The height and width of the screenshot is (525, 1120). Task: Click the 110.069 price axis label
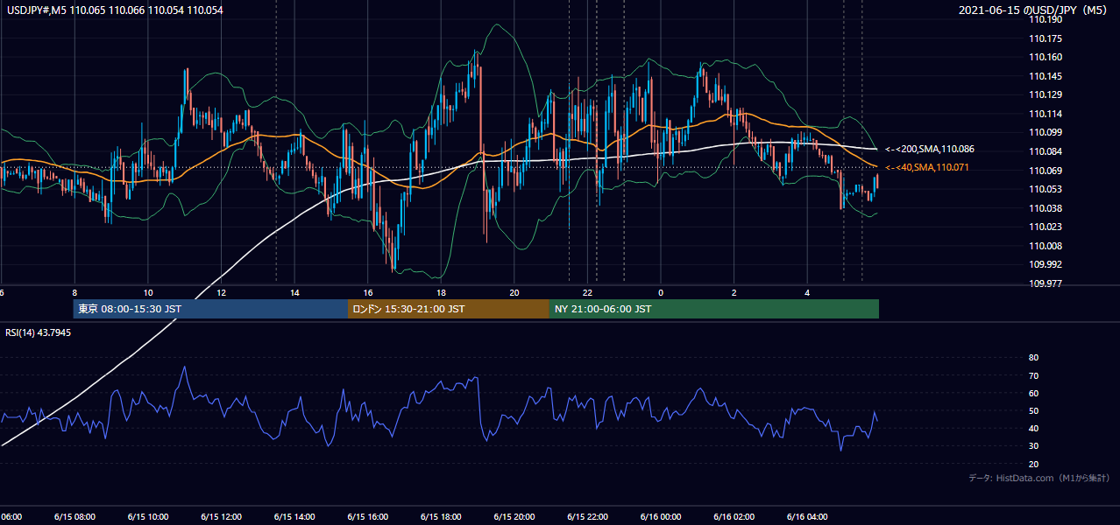point(1046,171)
